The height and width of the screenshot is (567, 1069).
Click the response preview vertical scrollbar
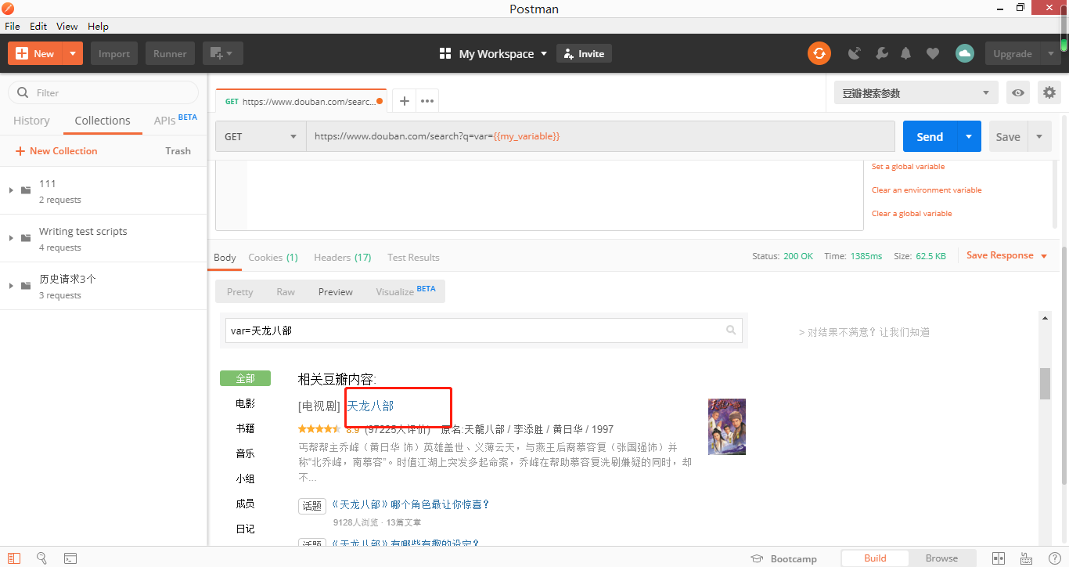(1045, 384)
